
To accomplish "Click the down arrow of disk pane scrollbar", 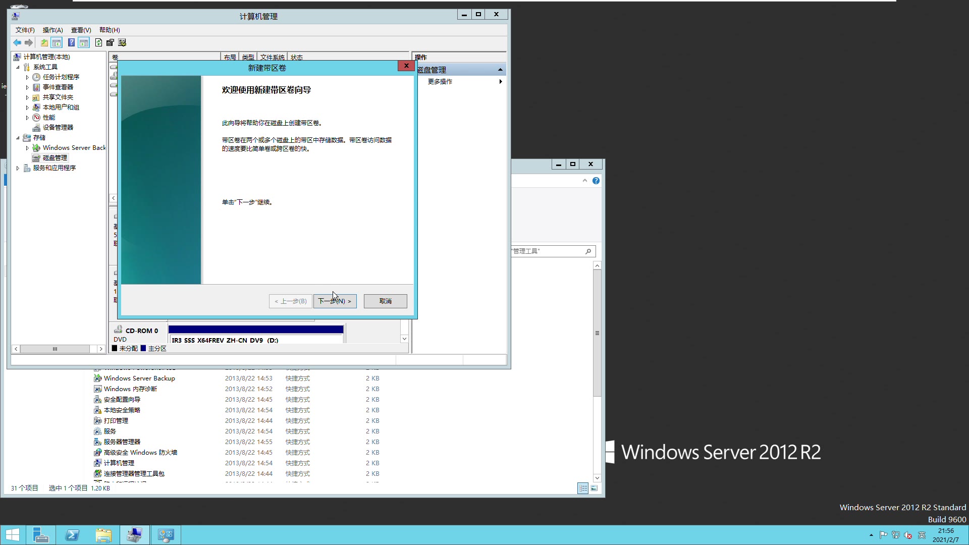I will (x=404, y=339).
